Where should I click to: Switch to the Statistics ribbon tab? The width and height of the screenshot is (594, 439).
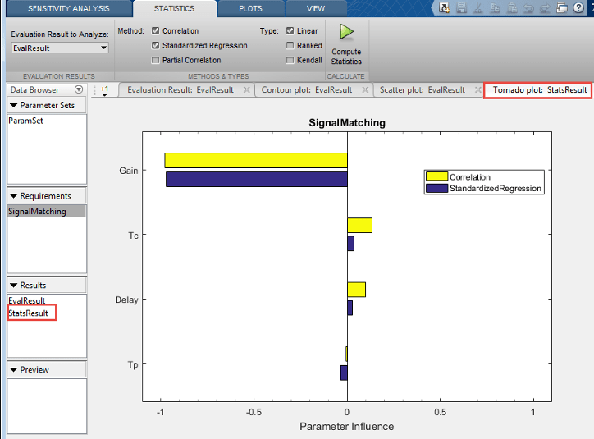174,8
